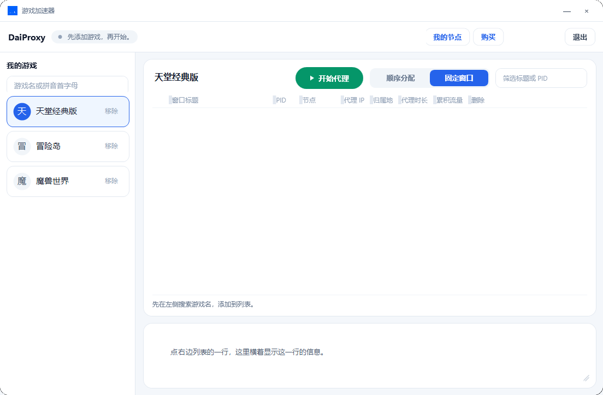Log out via 退出 button

click(580, 37)
